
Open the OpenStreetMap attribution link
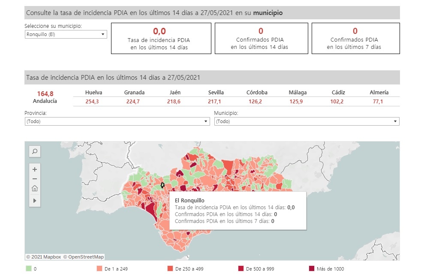tap(84, 257)
